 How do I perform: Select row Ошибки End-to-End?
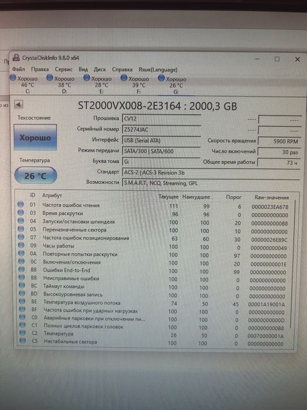tap(153, 271)
